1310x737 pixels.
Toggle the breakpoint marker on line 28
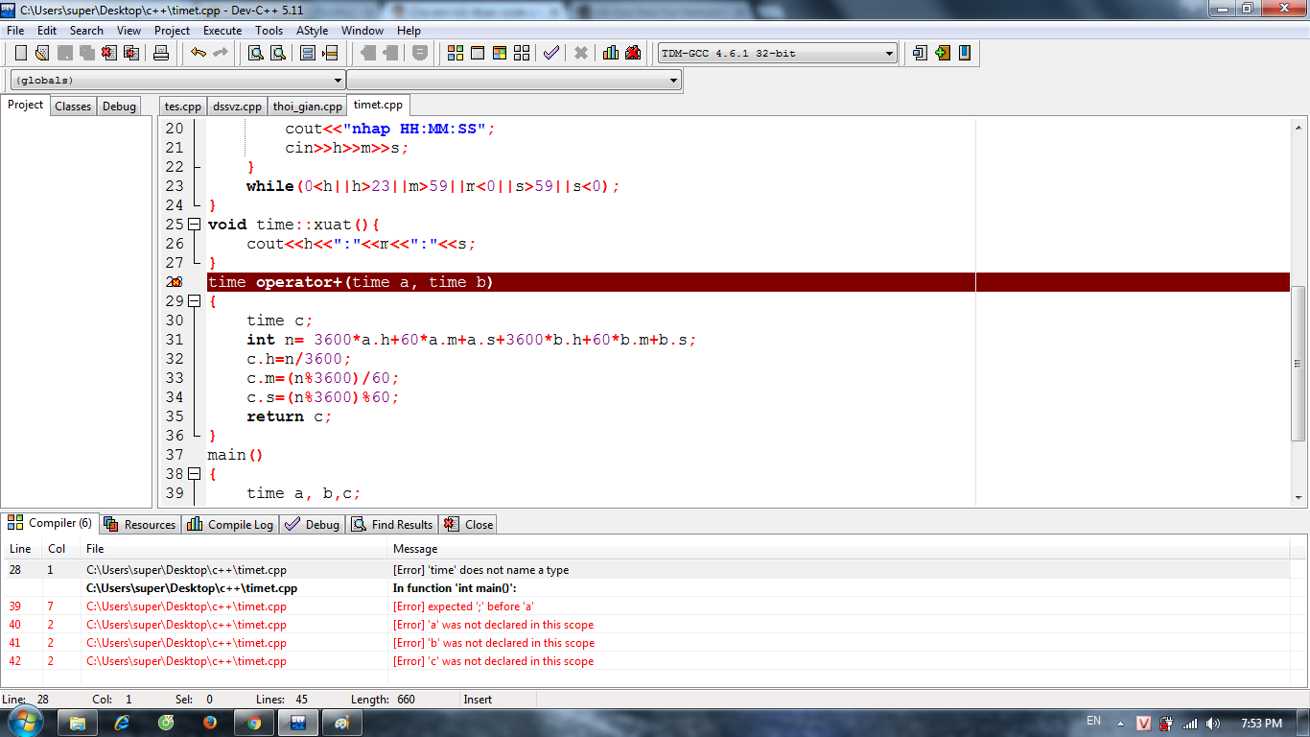pyautogui.click(x=175, y=282)
